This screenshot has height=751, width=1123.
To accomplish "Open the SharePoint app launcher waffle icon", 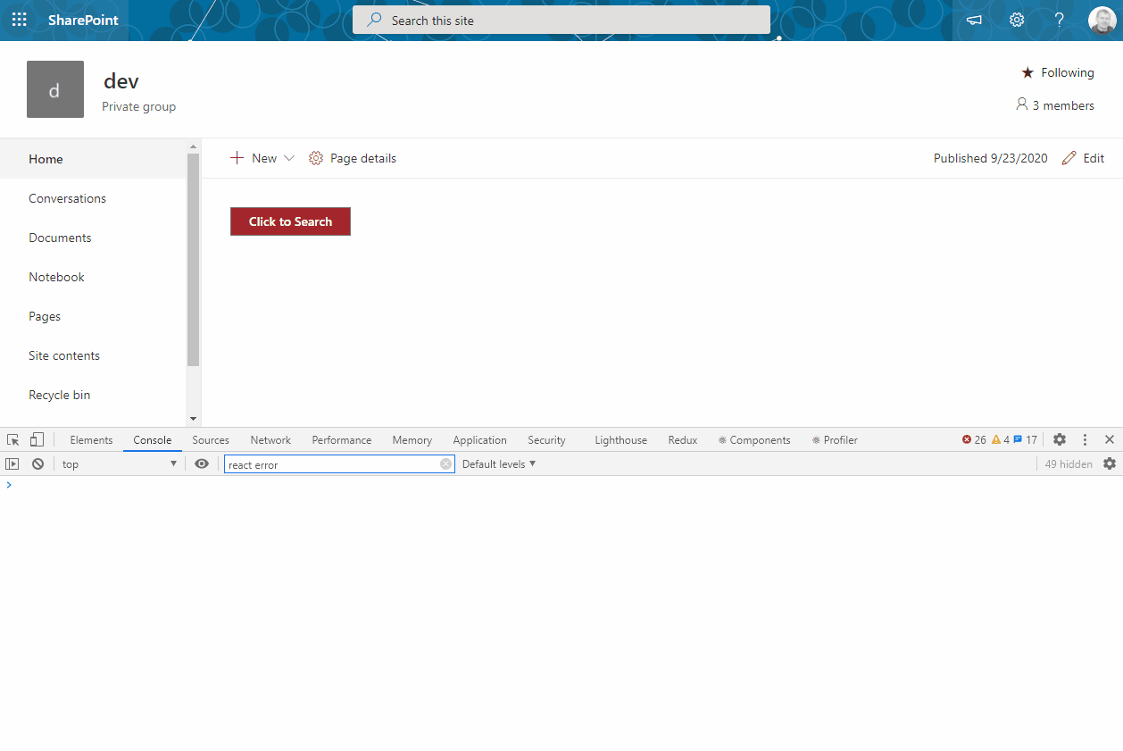I will 19,19.
